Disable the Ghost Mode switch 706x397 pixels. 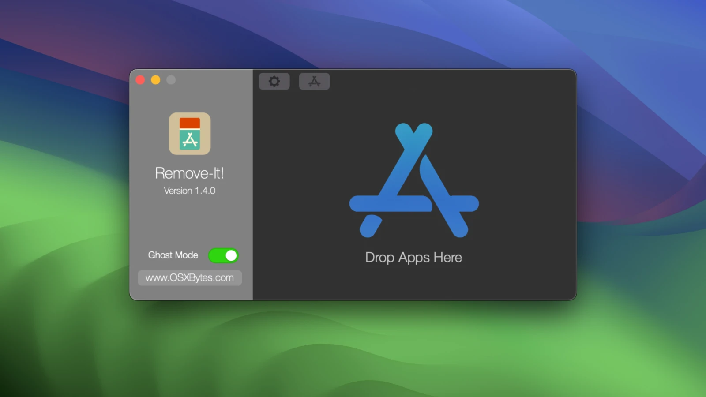tap(223, 255)
